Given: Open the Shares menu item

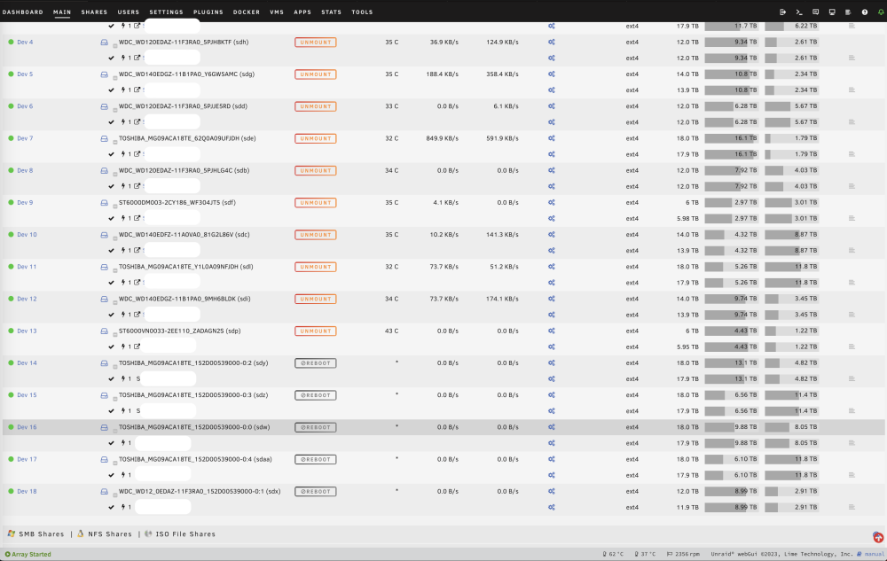Looking at the screenshot, I should point(94,12).
